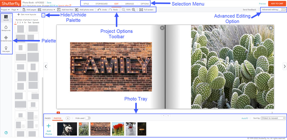Click the zoom out magnifier icon

coord(124,10)
